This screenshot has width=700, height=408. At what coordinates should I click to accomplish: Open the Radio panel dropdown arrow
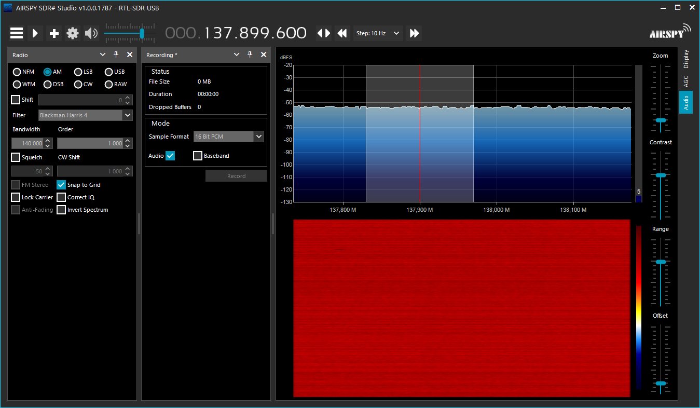point(102,55)
